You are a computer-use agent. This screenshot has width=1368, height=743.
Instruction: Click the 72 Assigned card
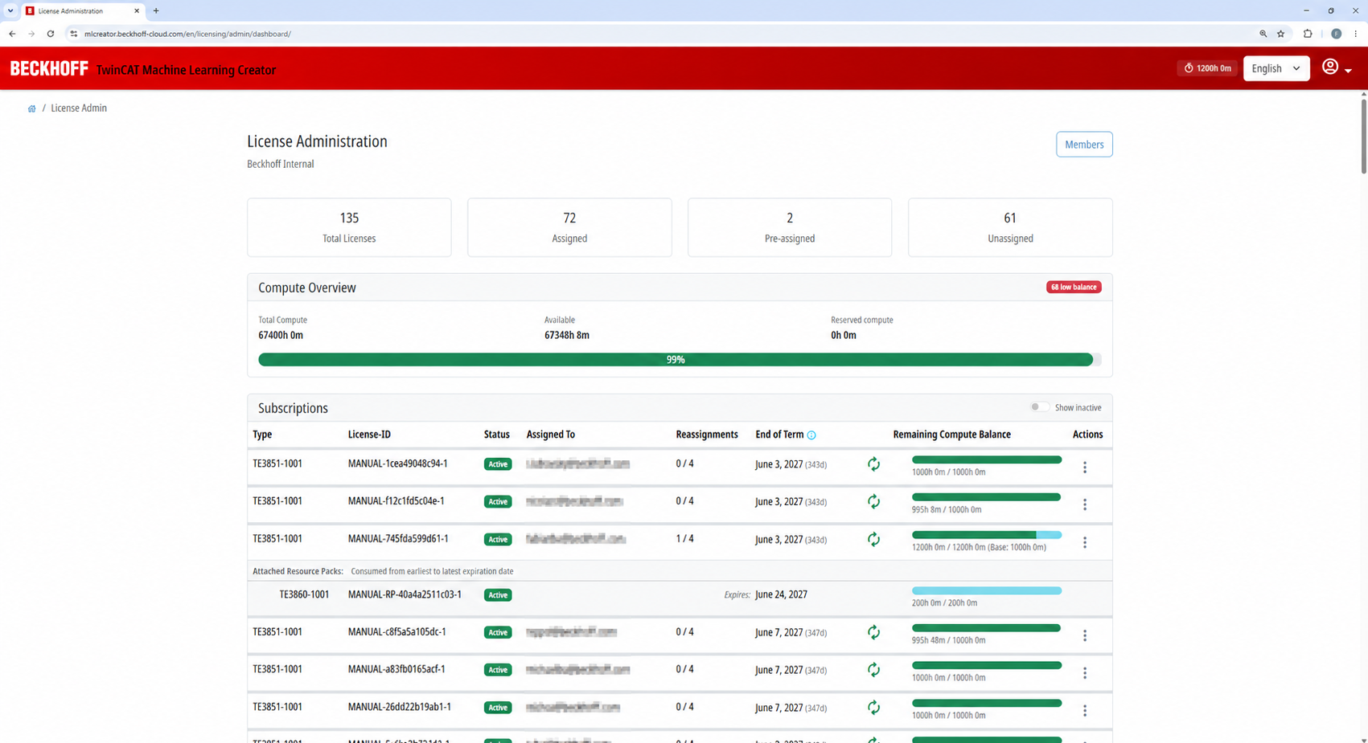(x=569, y=227)
